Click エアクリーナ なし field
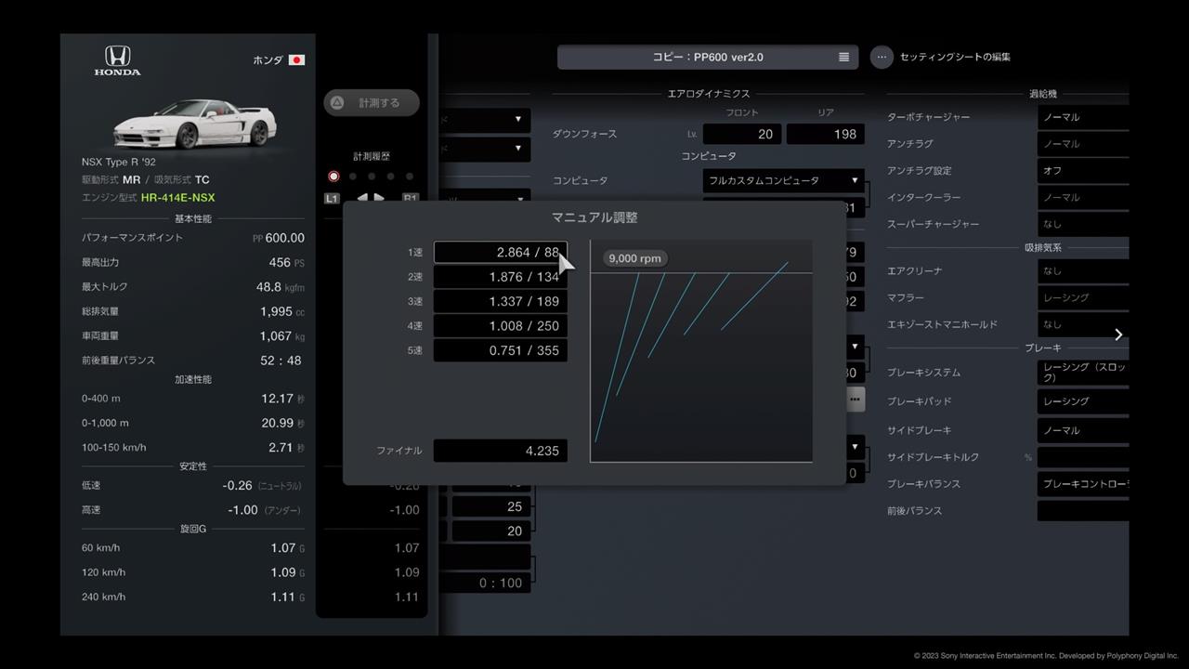Viewport: 1189px width, 669px height. pos(1083,270)
